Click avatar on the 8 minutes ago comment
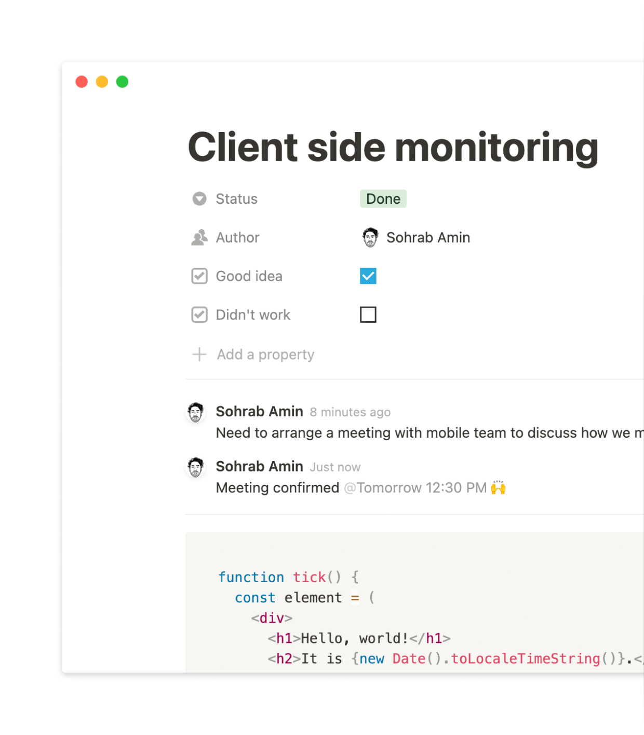 [x=196, y=413]
